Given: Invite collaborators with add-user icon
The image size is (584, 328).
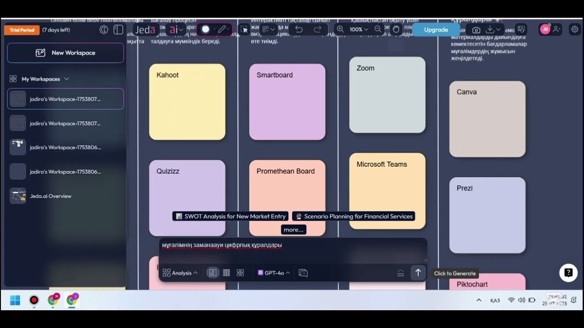Looking at the screenshot, I should coord(557,30).
